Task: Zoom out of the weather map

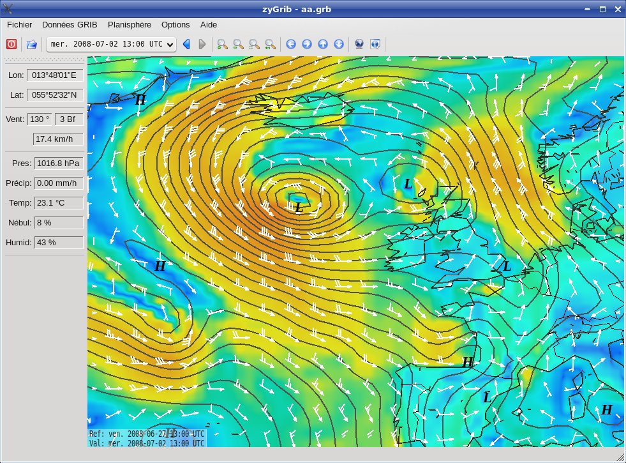Action: pos(238,44)
